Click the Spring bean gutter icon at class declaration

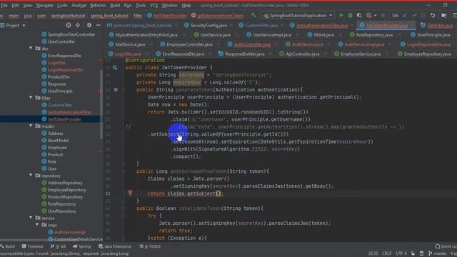[115, 68]
